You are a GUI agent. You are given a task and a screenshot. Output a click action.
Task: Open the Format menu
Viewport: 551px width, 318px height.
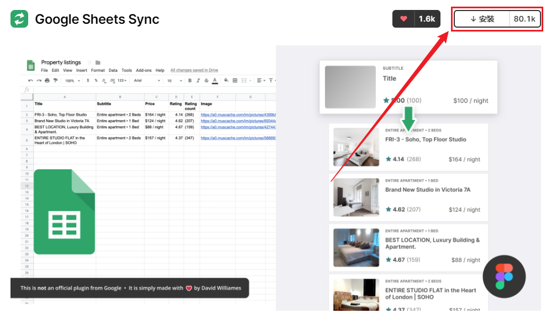point(98,71)
